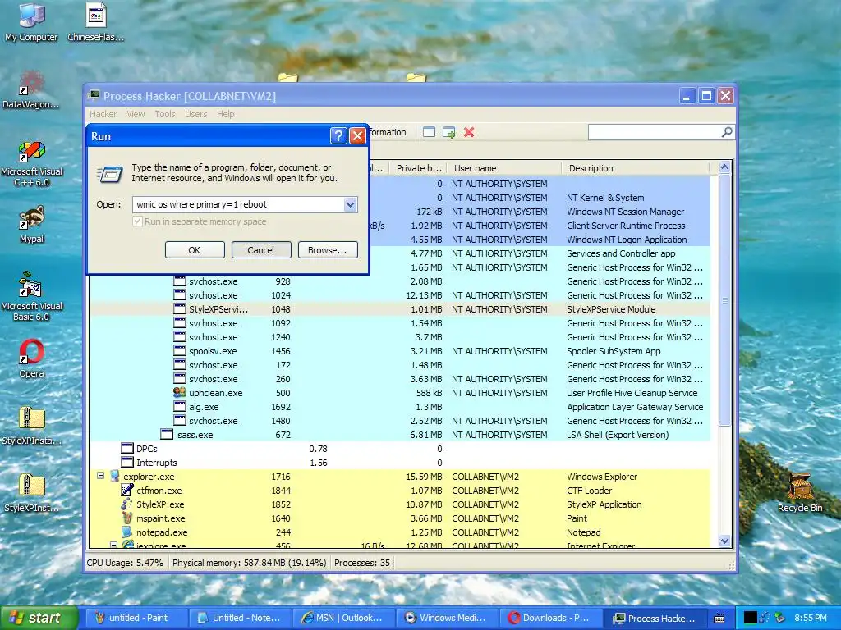Viewport: 841px width, 630px height.
Task: Open the Hacker menu
Action: pos(103,114)
